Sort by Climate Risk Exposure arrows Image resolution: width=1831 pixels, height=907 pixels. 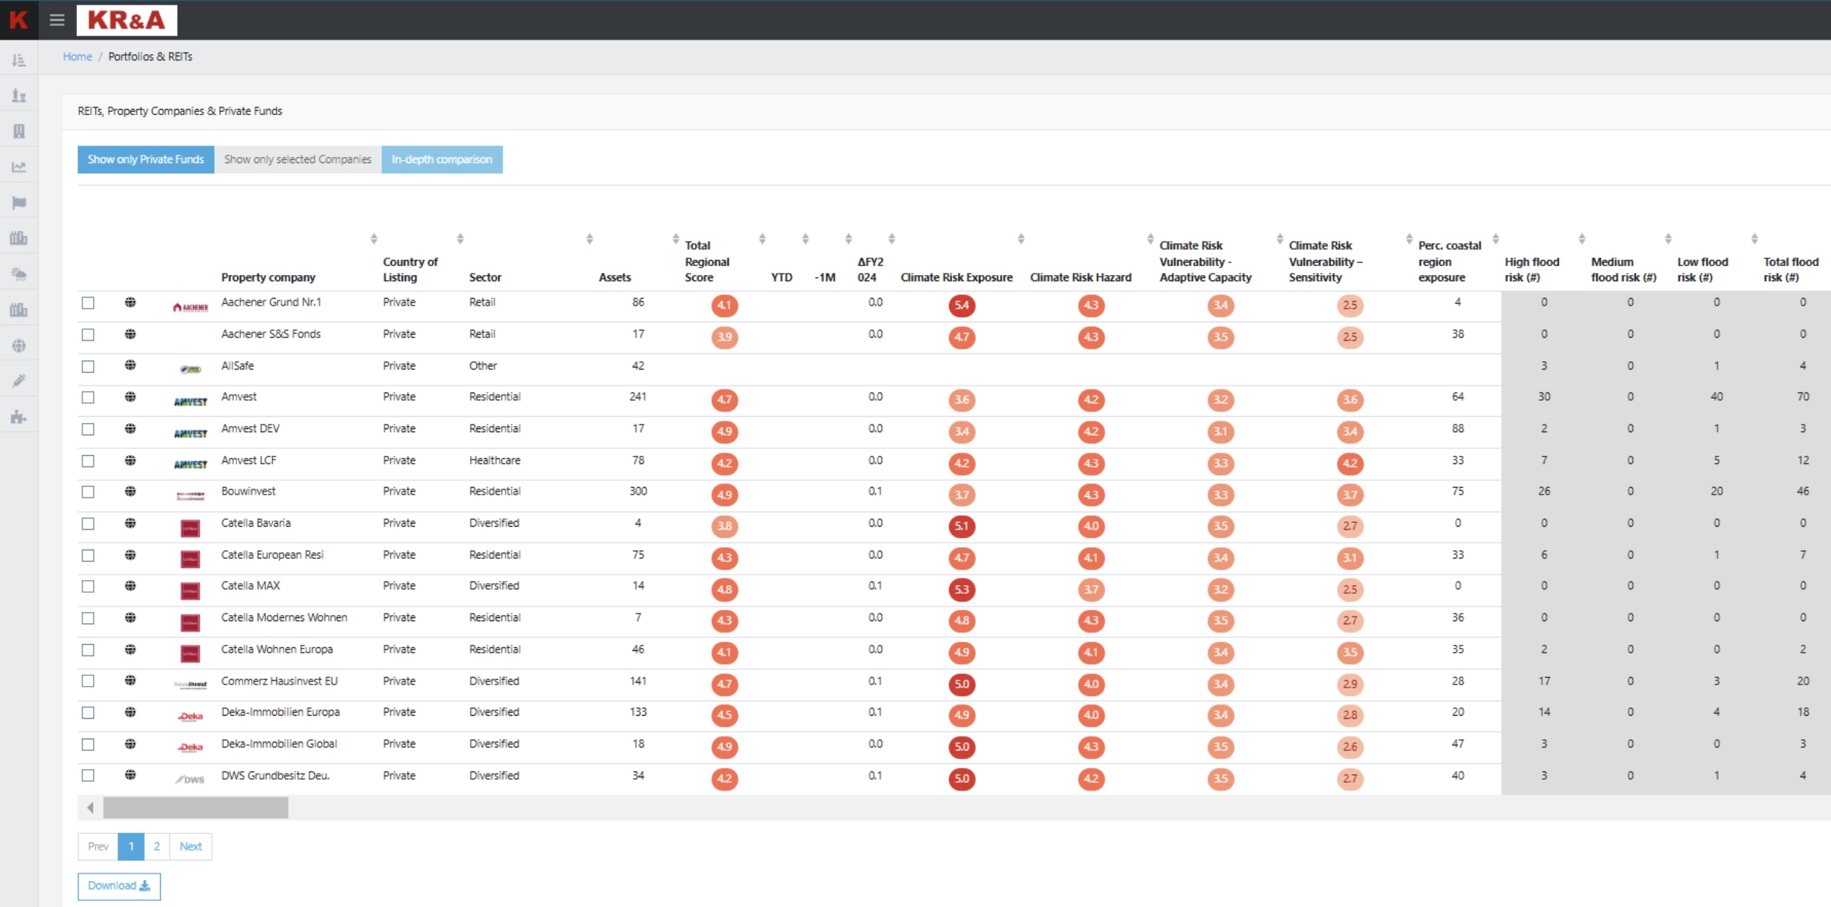point(1021,239)
